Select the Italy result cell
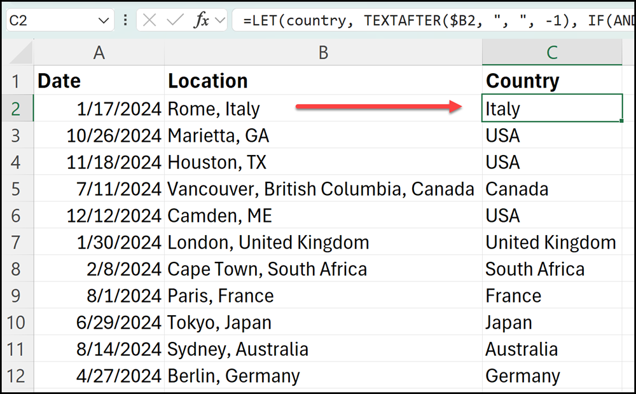This screenshot has width=636, height=394. pyautogui.click(x=552, y=108)
